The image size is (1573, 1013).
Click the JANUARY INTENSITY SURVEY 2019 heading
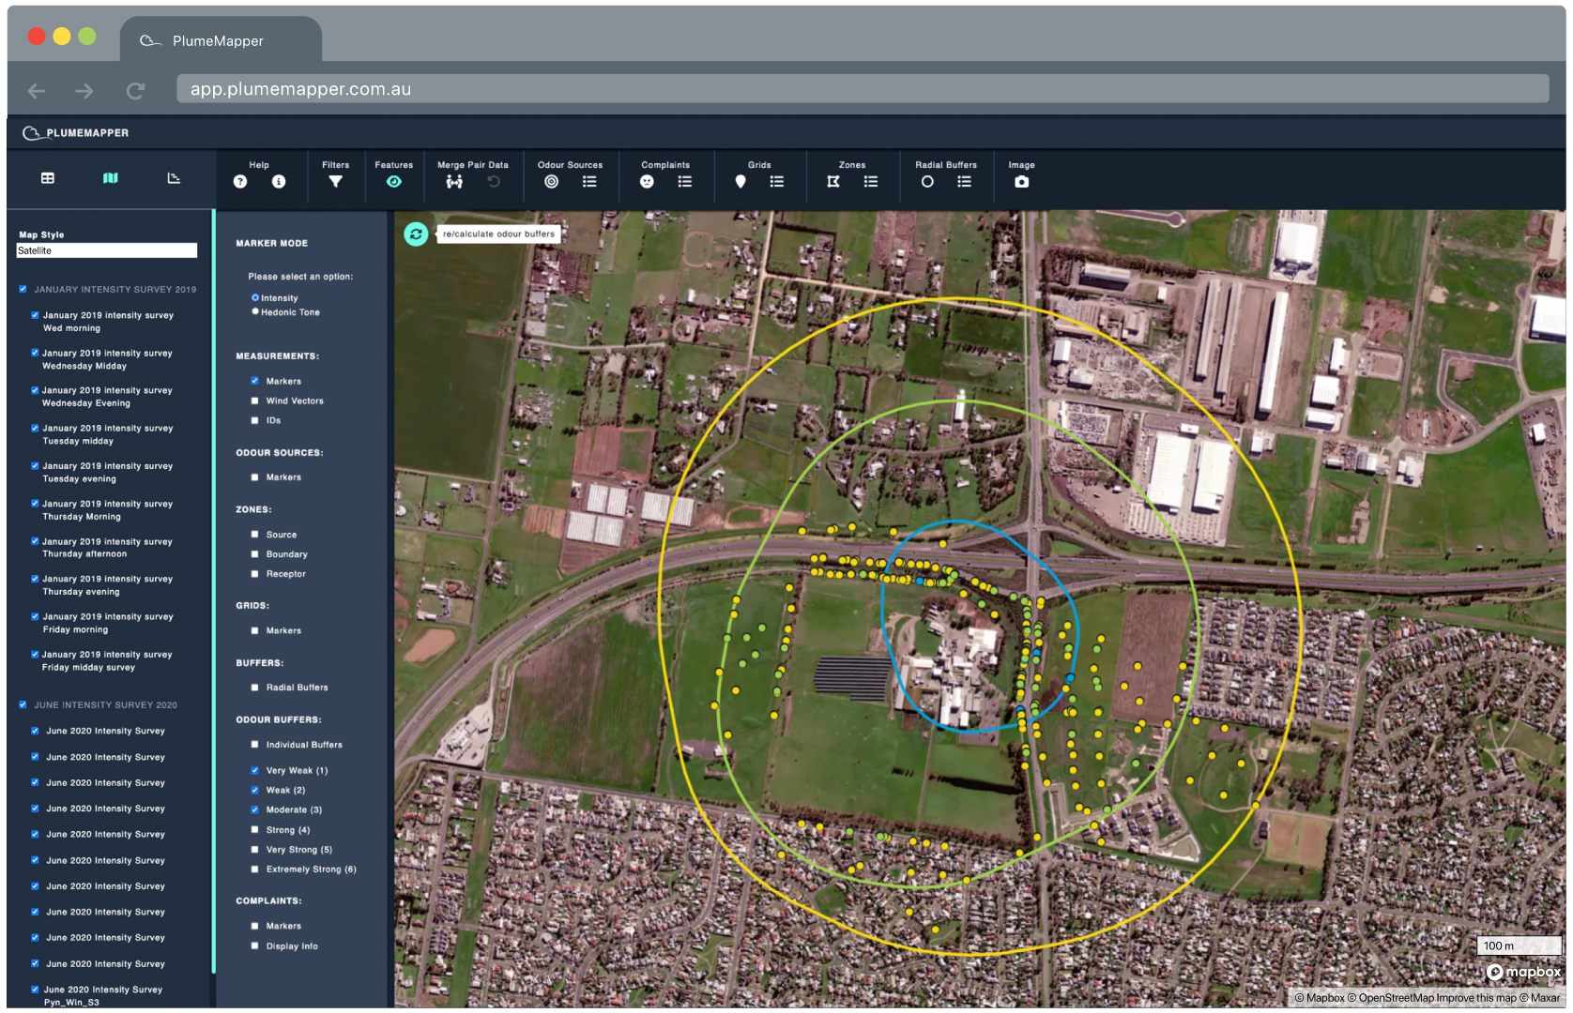click(x=115, y=290)
